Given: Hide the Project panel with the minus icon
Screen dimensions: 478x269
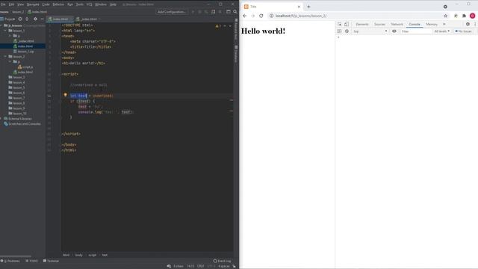Looking at the screenshot, I should (x=42, y=19).
